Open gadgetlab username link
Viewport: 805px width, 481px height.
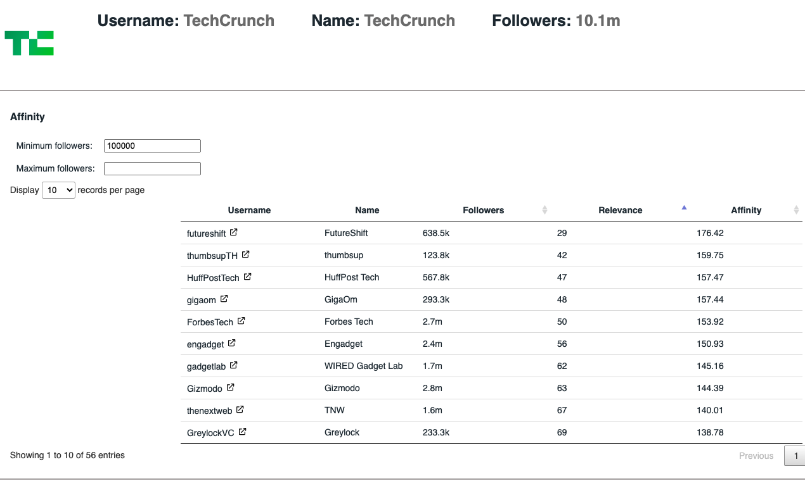[206, 366]
